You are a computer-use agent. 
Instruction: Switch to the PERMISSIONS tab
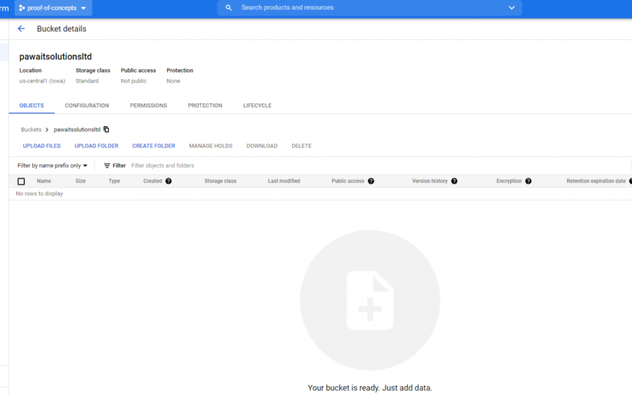coord(148,105)
